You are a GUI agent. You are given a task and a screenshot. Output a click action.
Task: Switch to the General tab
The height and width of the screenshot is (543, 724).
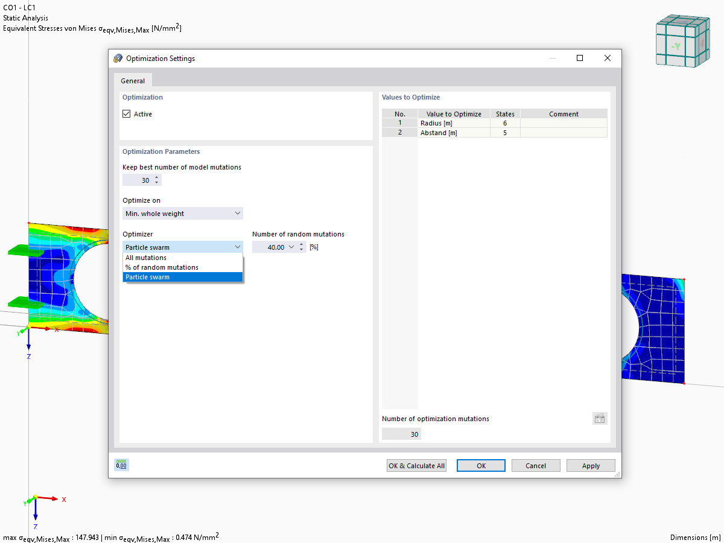pyautogui.click(x=133, y=80)
